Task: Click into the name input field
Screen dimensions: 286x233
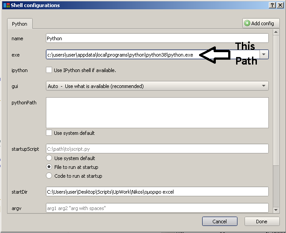Action: [157, 38]
